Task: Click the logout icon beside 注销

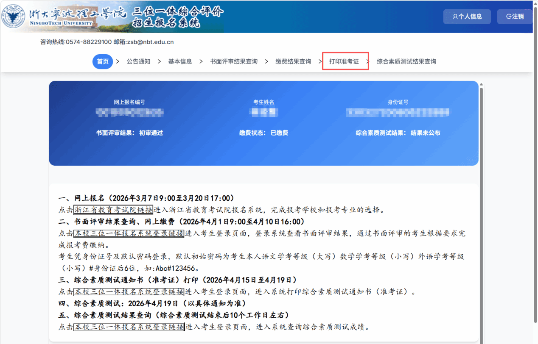Action: [x=509, y=17]
